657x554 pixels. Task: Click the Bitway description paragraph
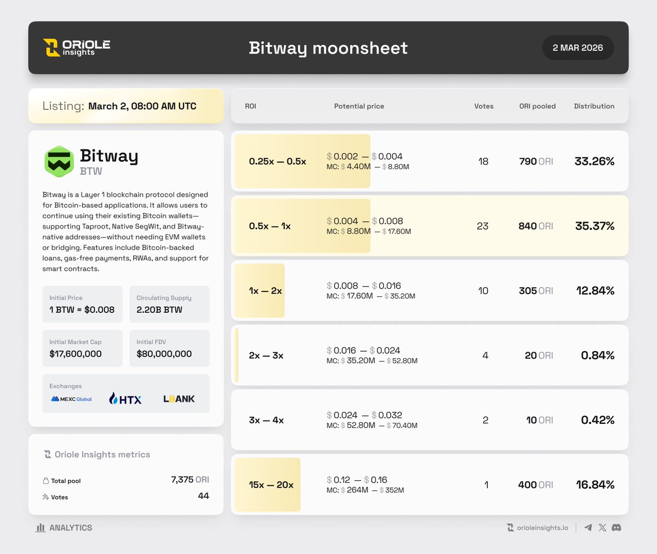(125, 231)
